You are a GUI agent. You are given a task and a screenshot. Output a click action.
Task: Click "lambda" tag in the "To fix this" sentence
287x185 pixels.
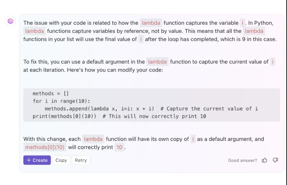coord(157,62)
